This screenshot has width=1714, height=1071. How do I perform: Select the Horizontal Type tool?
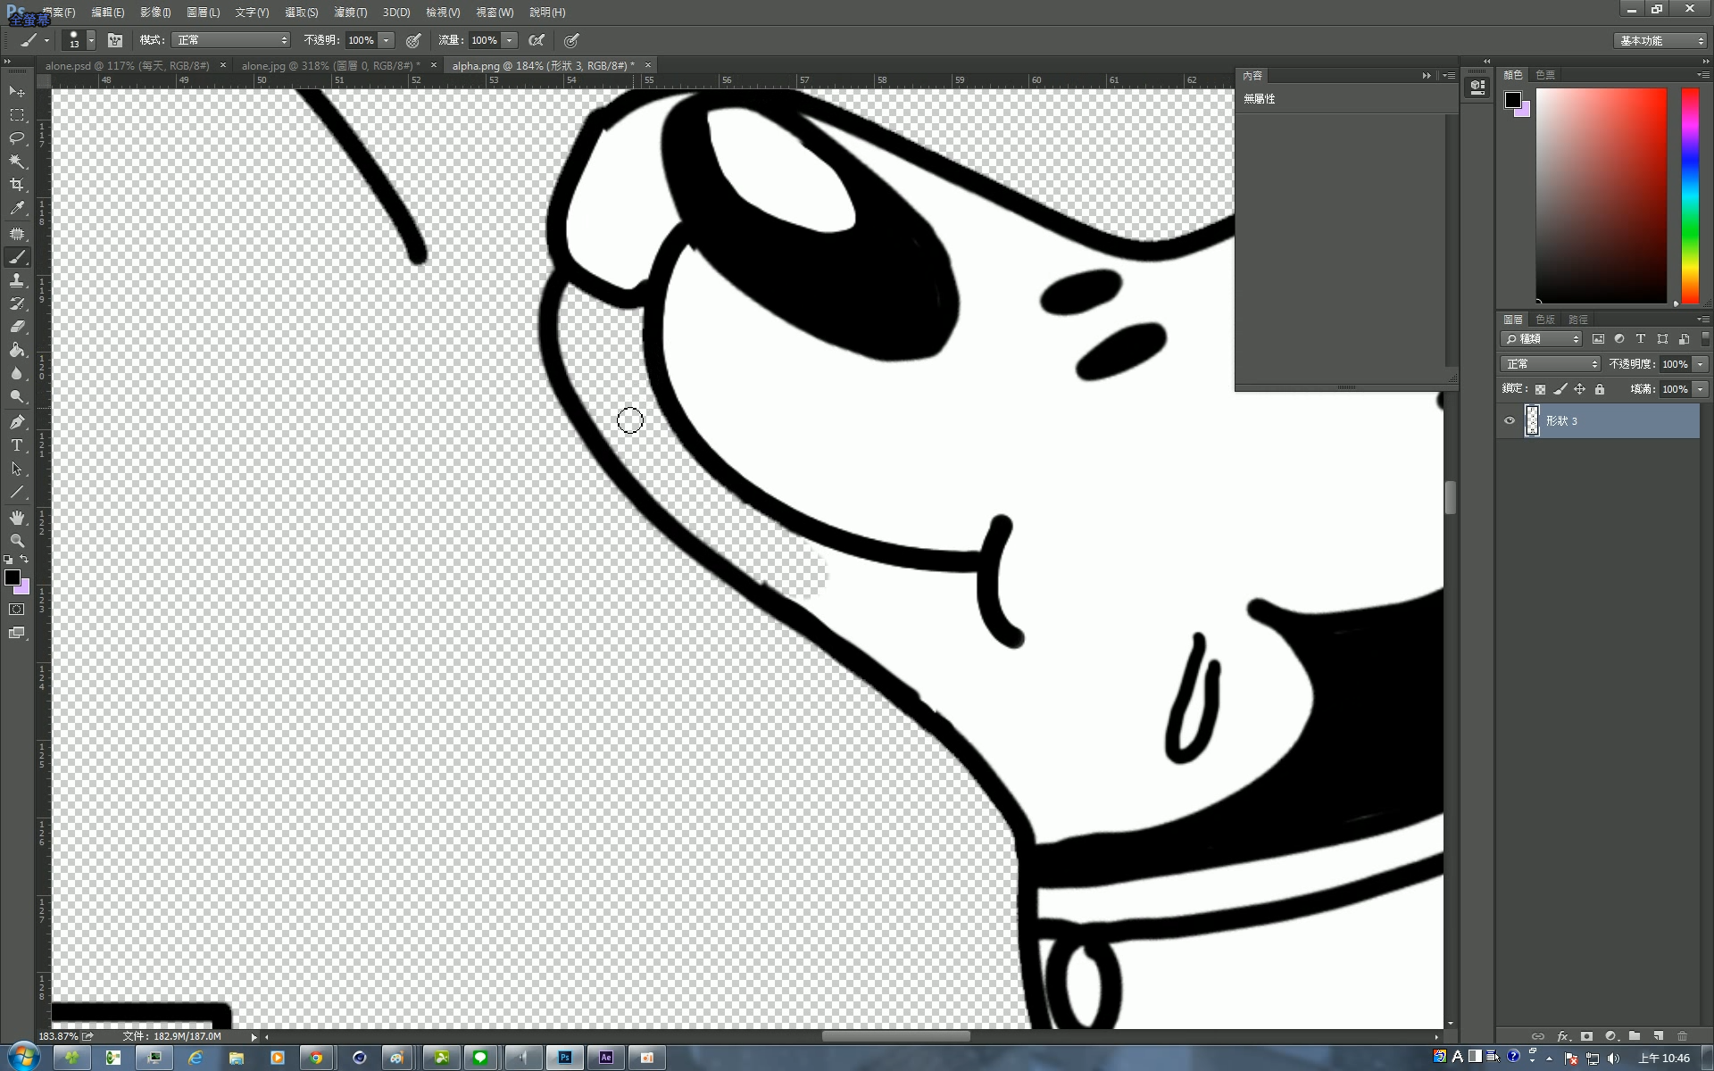pyautogui.click(x=17, y=445)
